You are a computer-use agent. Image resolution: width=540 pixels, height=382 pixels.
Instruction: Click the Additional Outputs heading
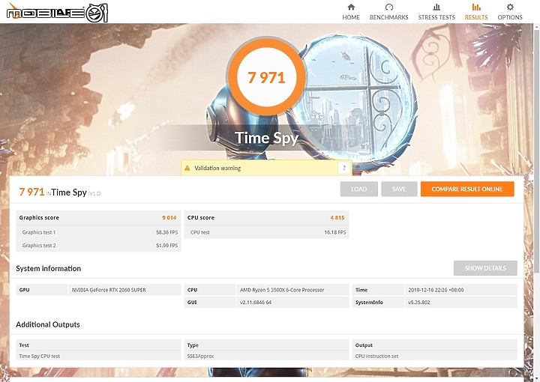coord(48,324)
